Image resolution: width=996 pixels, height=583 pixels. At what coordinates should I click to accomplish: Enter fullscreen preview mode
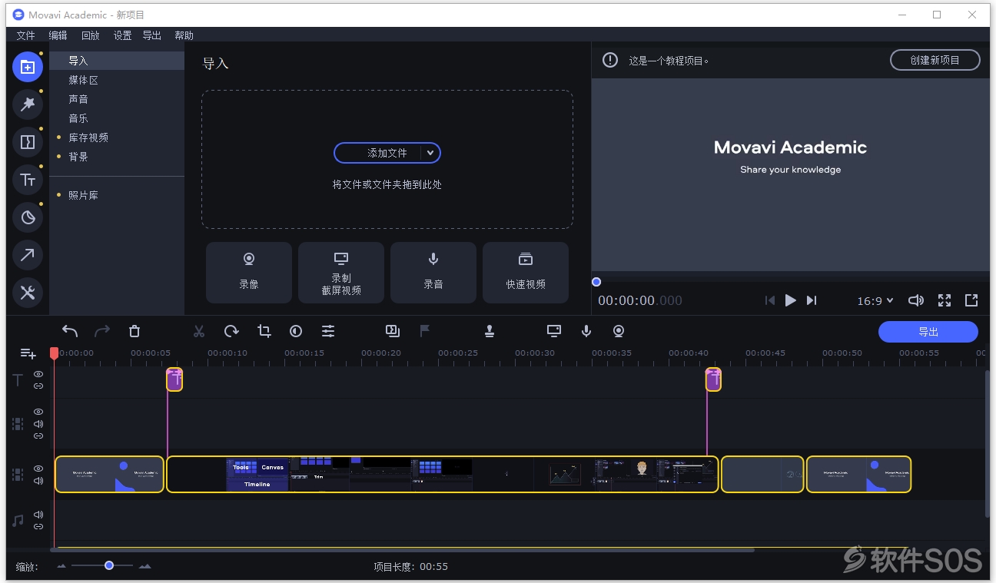coord(945,300)
